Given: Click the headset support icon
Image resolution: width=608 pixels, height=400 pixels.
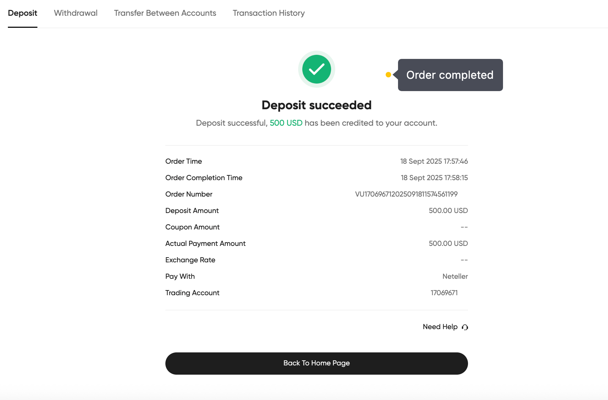Looking at the screenshot, I should click(465, 327).
